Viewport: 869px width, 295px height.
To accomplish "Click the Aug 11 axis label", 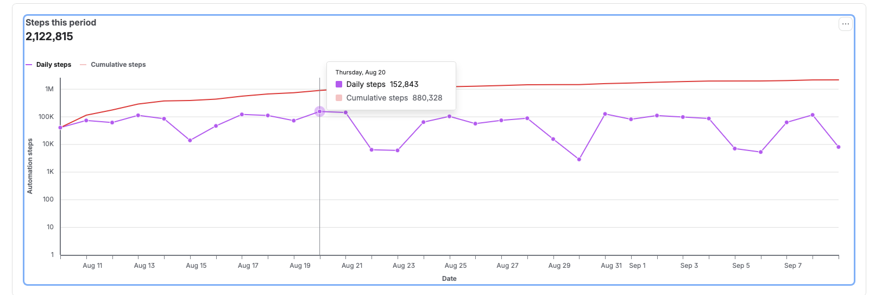I will coord(92,266).
